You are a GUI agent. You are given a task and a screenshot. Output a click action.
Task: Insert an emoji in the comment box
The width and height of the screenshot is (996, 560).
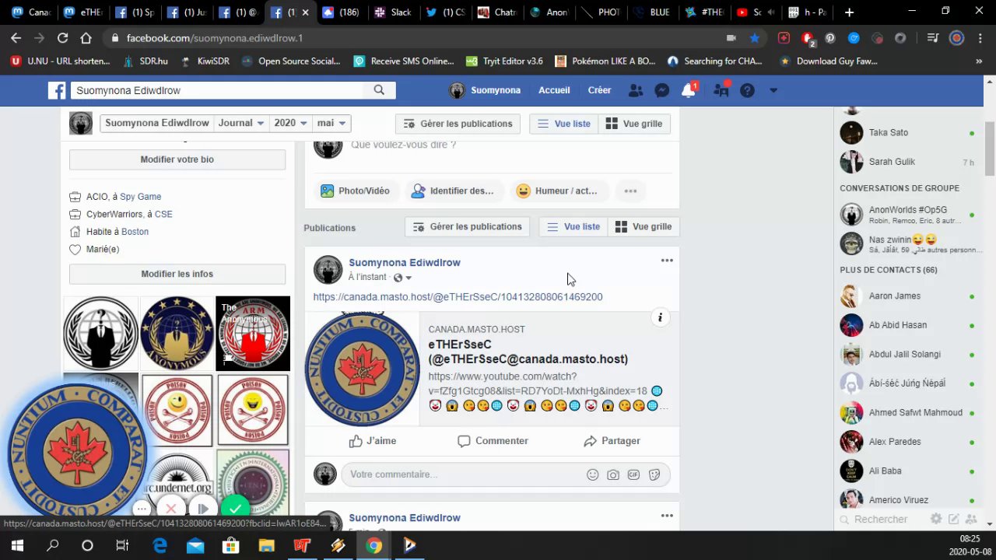pyautogui.click(x=593, y=474)
